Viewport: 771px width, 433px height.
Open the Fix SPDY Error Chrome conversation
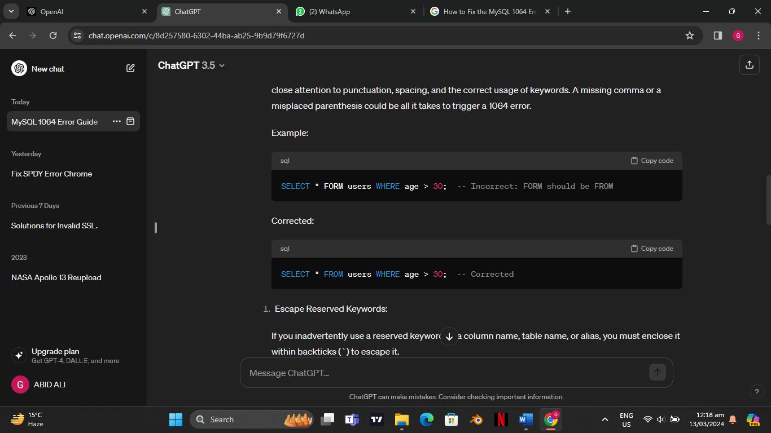tap(51, 174)
